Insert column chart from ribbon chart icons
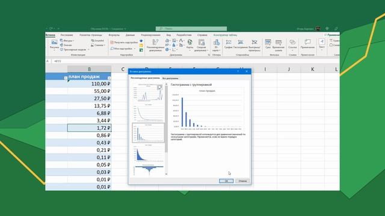 coord(168,41)
